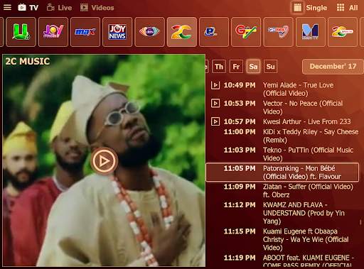Select the Max channel logo

pyautogui.click(x=85, y=32)
